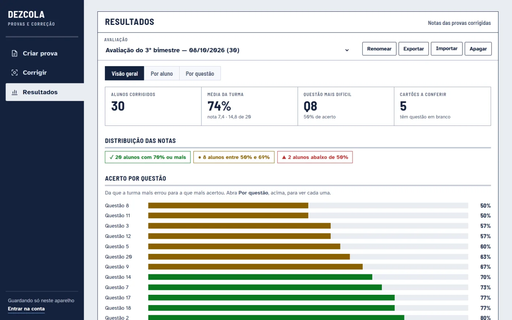Select the Visão geral tab
This screenshot has width=512, height=320.
125,74
